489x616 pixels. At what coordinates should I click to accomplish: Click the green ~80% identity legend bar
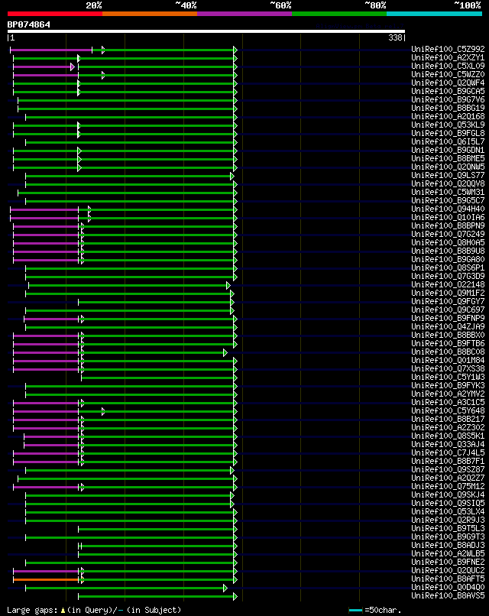tap(339, 14)
